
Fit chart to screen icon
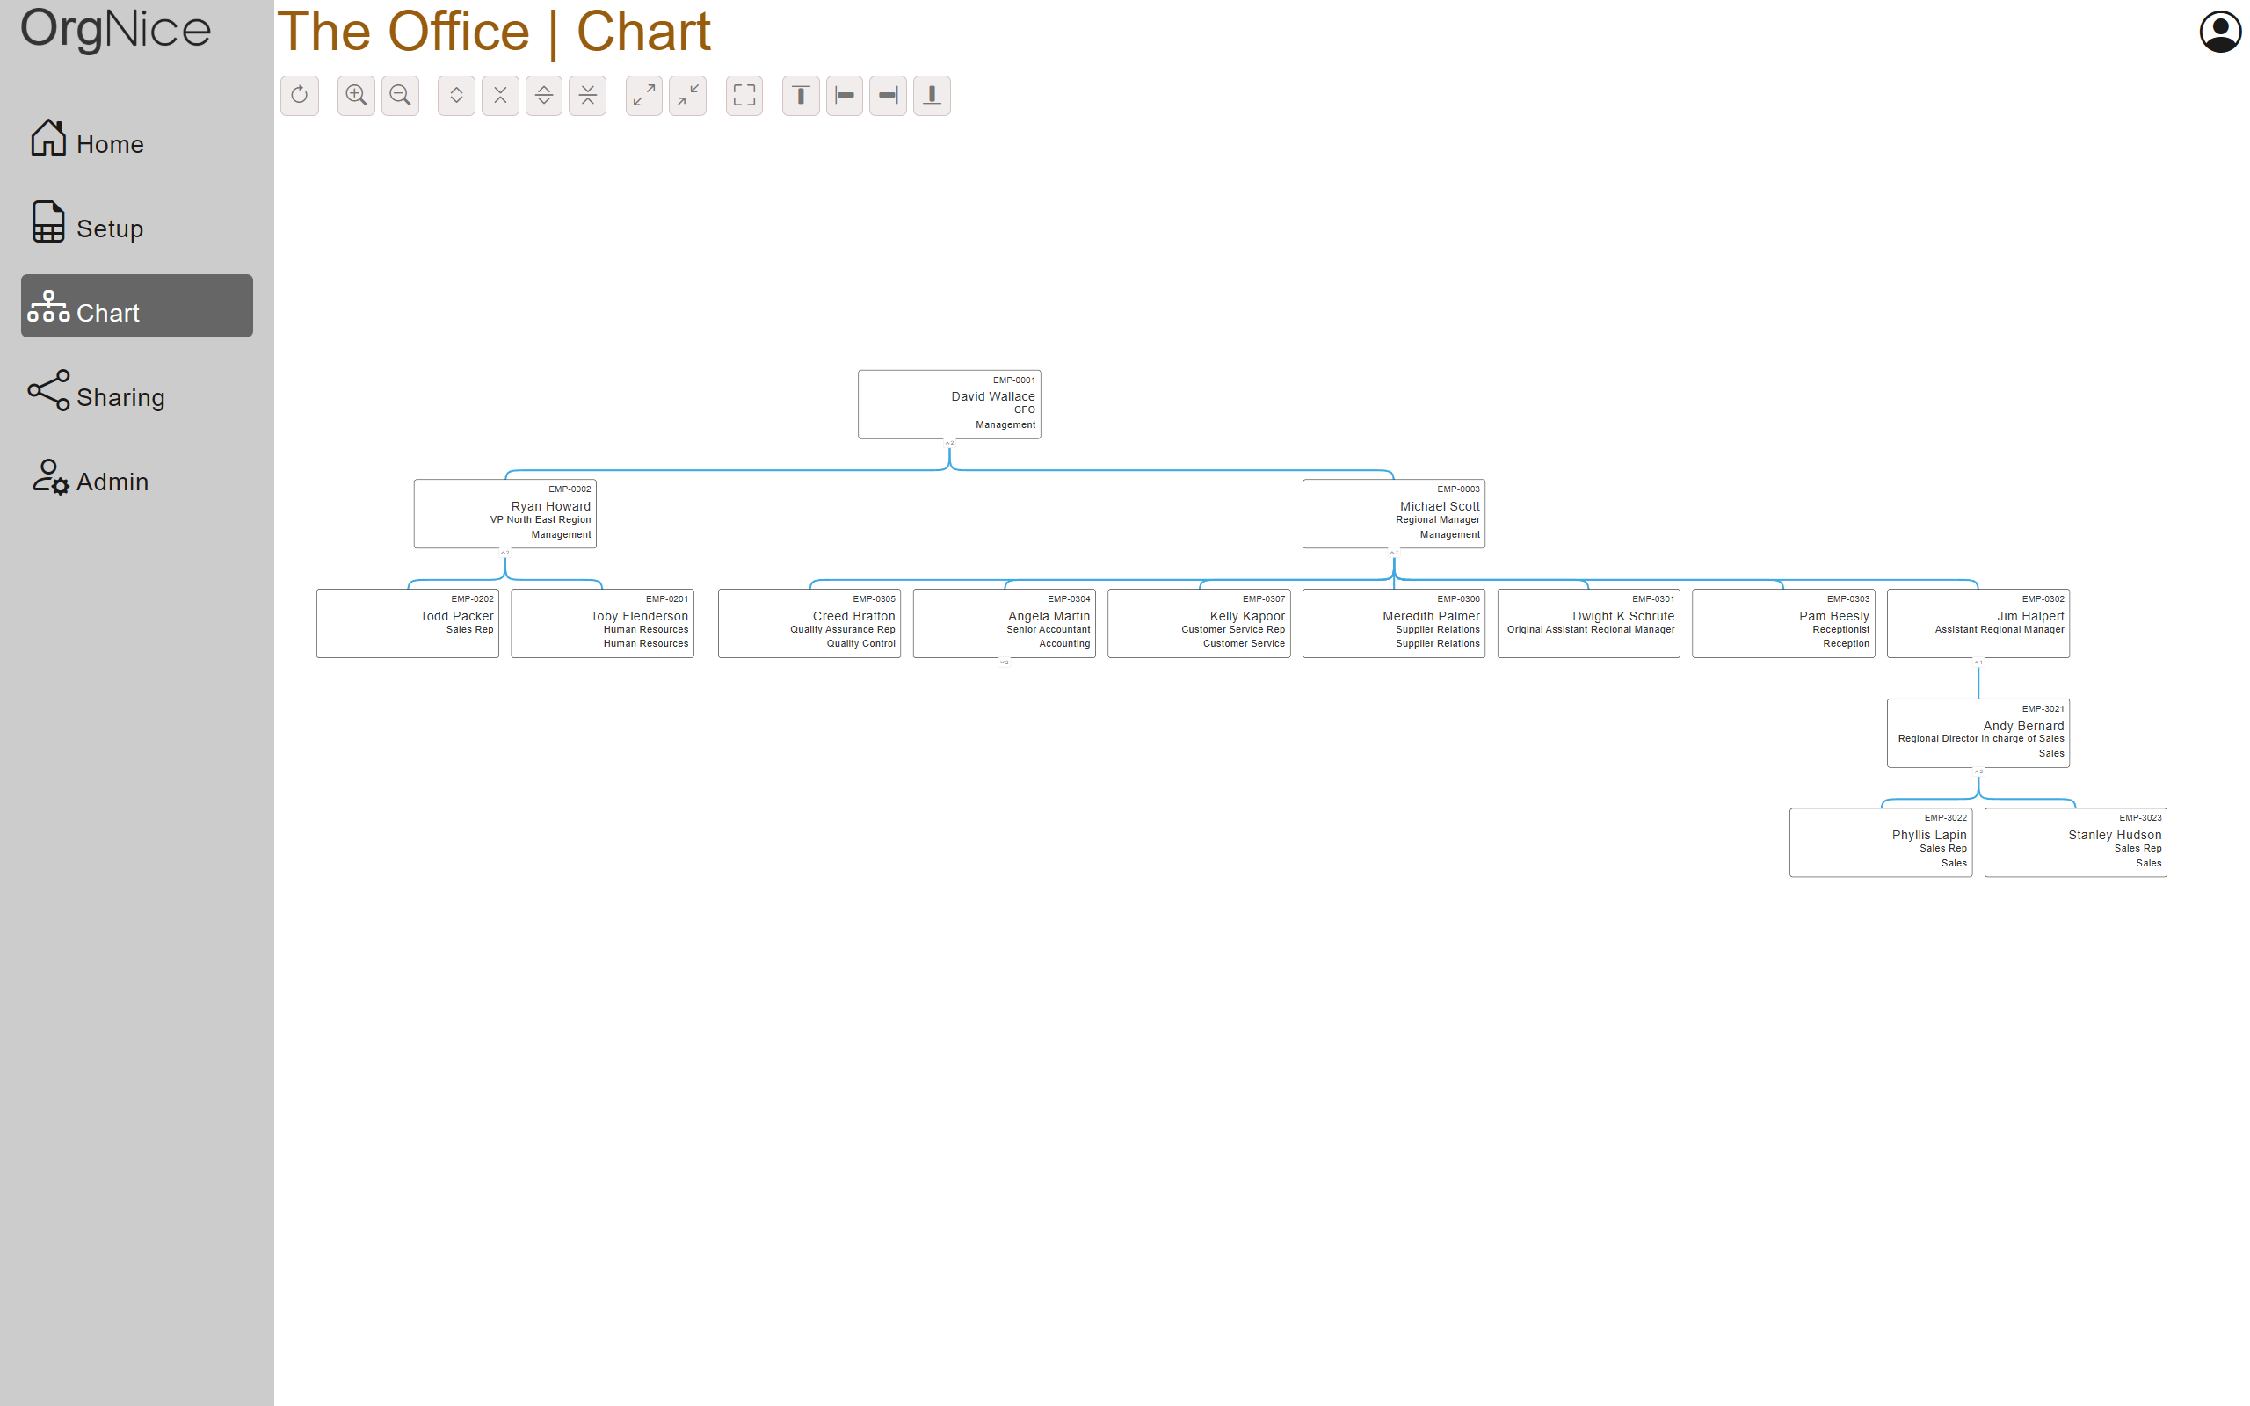(744, 95)
